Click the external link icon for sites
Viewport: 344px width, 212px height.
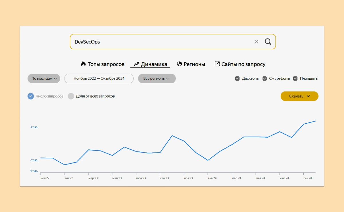click(x=217, y=64)
